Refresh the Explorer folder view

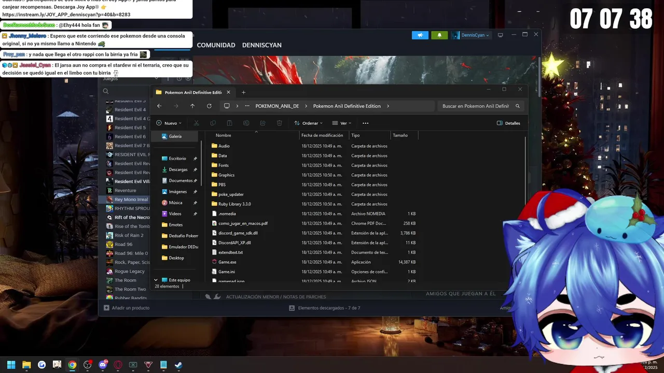tap(209, 106)
